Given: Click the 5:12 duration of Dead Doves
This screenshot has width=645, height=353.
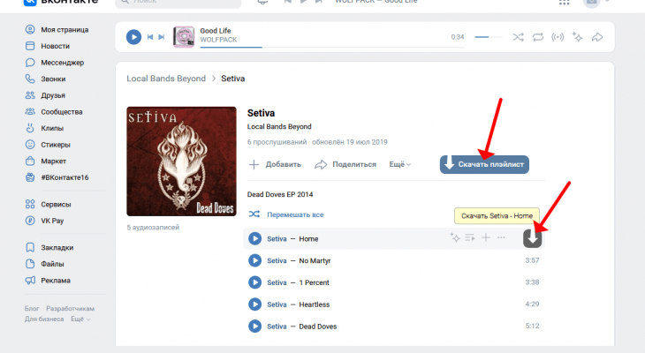Looking at the screenshot, I should pyautogui.click(x=532, y=326).
